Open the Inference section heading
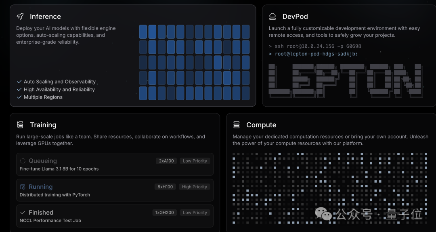Viewport: 436px width, 232px height. coord(45,17)
